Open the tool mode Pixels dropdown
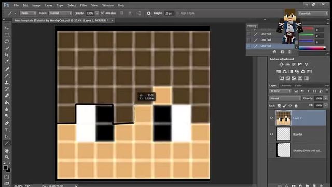This screenshot has width=332, height=187. pos(29,13)
